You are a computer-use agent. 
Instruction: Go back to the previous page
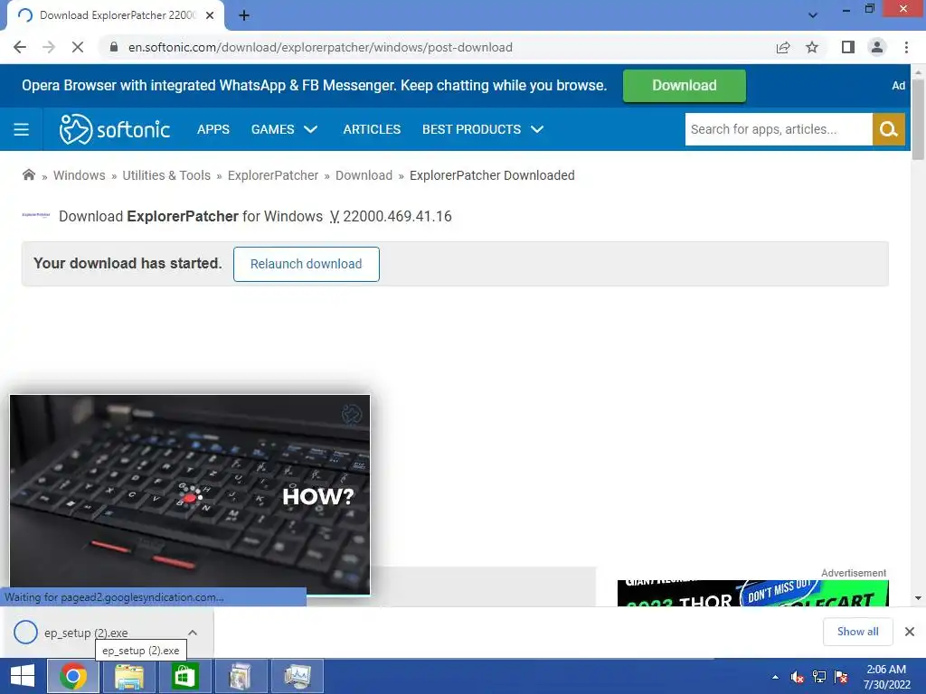(x=20, y=47)
